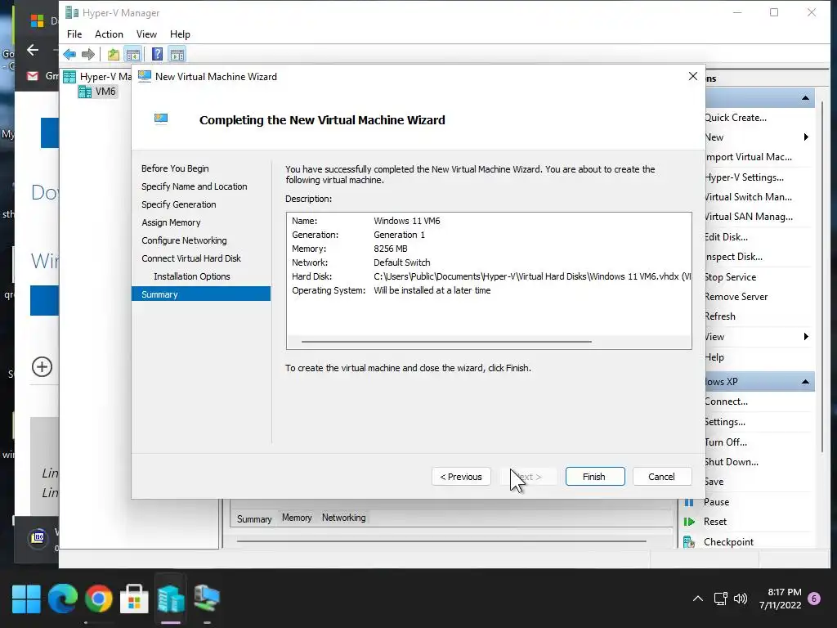The height and width of the screenshot is (628, 837).
Task: Open the Windows Start button
Action: [26, 599]
